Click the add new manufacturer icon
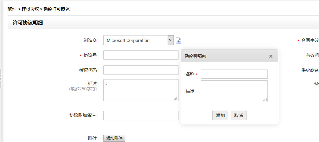Image resolution: width=319 pixels, height=142 pixels. click(x=178, y=41)
